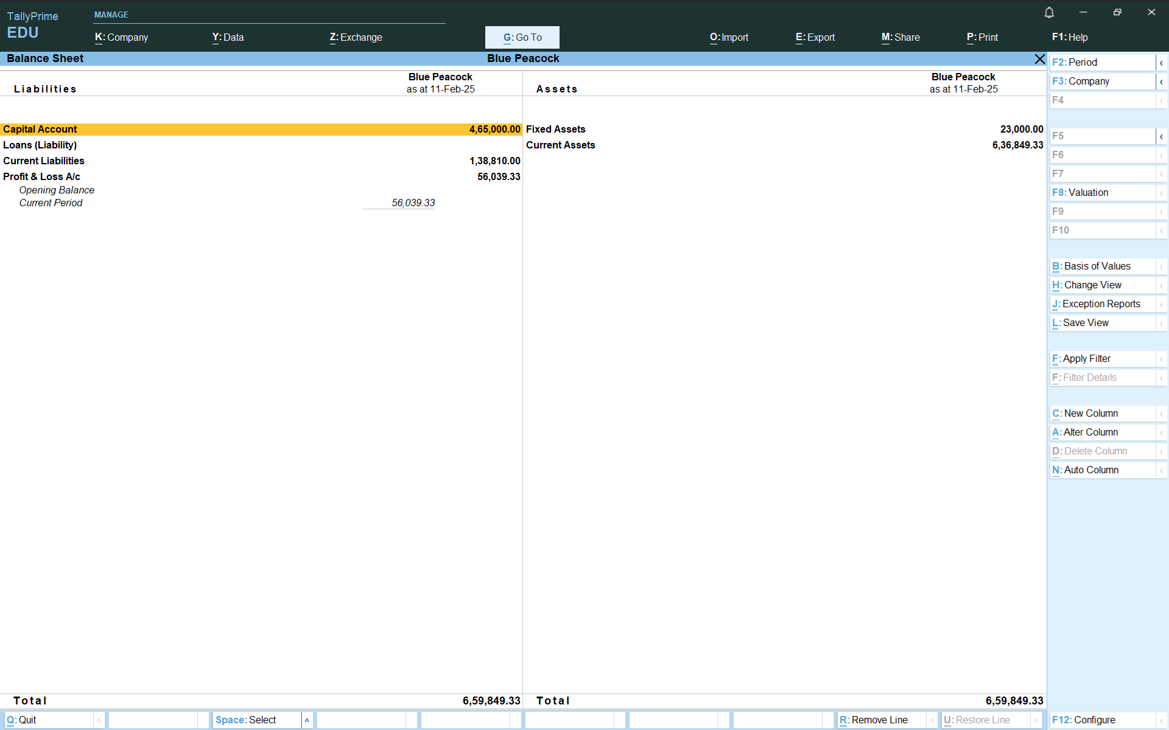Screen dimensions: 1169x730
Task: Click A: Alter Column
Action: 1102,433
